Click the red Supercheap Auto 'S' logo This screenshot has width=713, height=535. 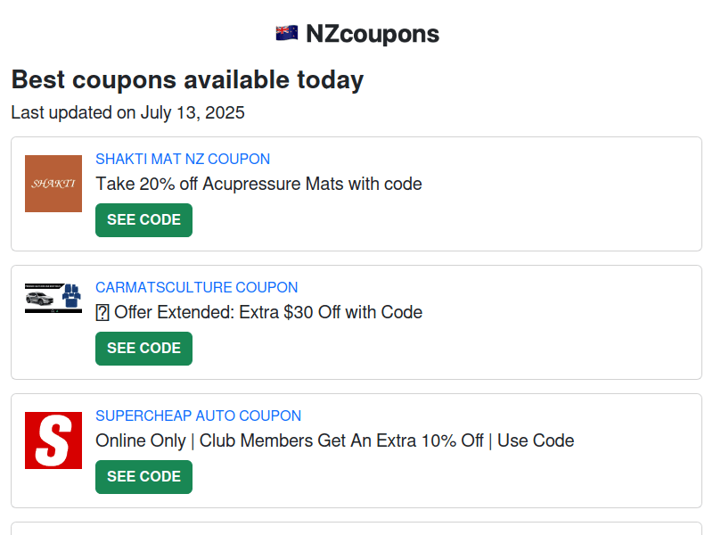coord(53,438)
